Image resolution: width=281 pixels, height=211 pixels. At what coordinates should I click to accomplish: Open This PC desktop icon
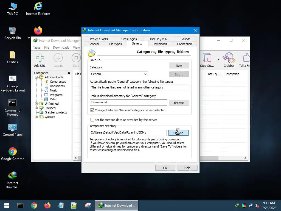(x=12, y=9)
